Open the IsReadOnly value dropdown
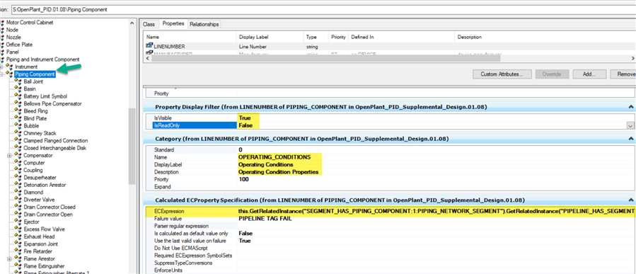Image resolution: width=636 pixels, height=274 pixels. click(631, 126)
